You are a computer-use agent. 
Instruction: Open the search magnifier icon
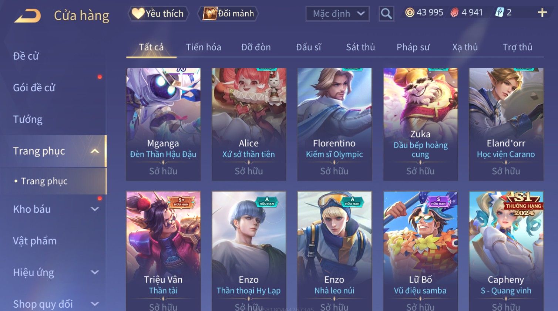(x=386, y=14)
